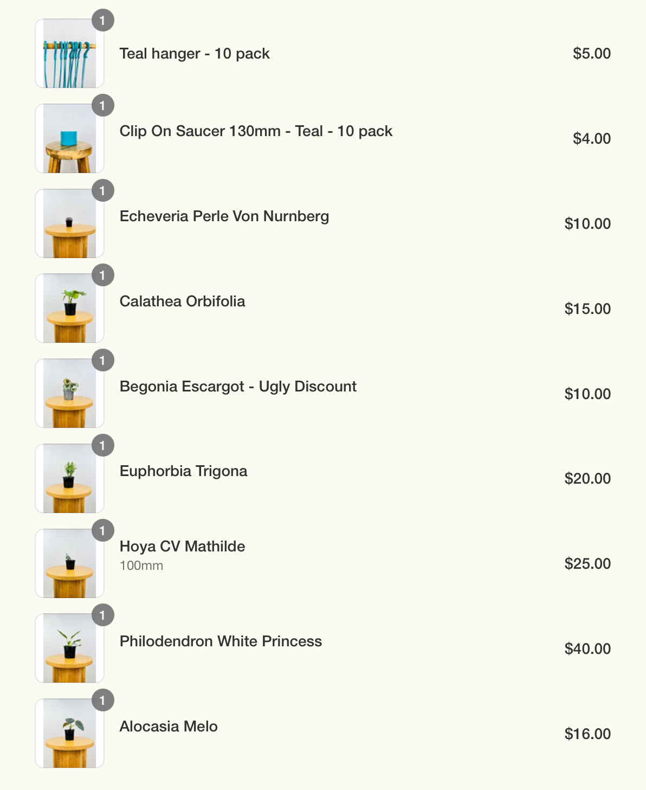Screen dimensions: 646x790
Task: Click the Teal hanger - 10 pack name
Action: click(195, 54)
